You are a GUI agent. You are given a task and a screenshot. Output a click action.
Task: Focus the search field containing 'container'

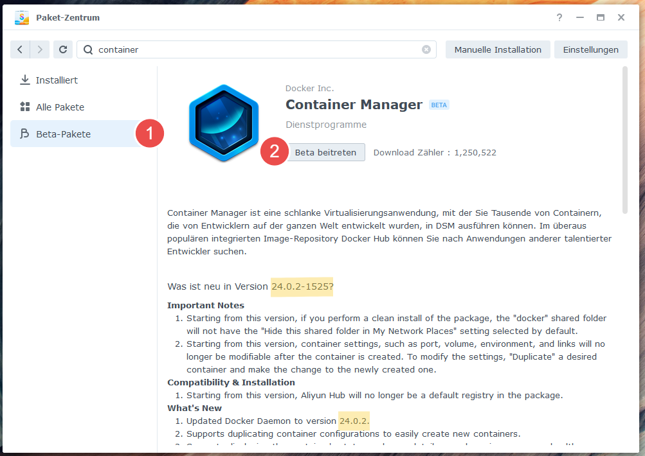point(257,49)
